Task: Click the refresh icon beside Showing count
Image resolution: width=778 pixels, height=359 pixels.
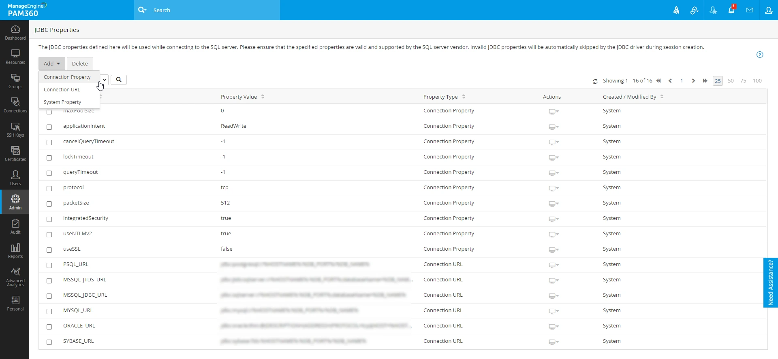Action: (x=595, y=81)
